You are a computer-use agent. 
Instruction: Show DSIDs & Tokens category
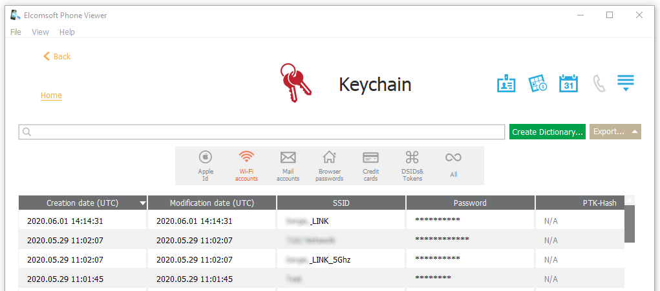(x=412, y=165)
